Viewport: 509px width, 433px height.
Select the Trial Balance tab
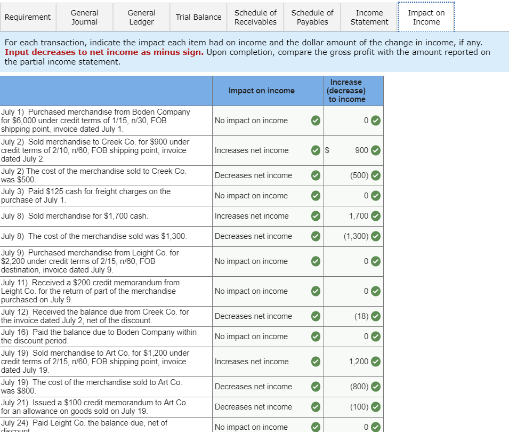pos(198,17)
